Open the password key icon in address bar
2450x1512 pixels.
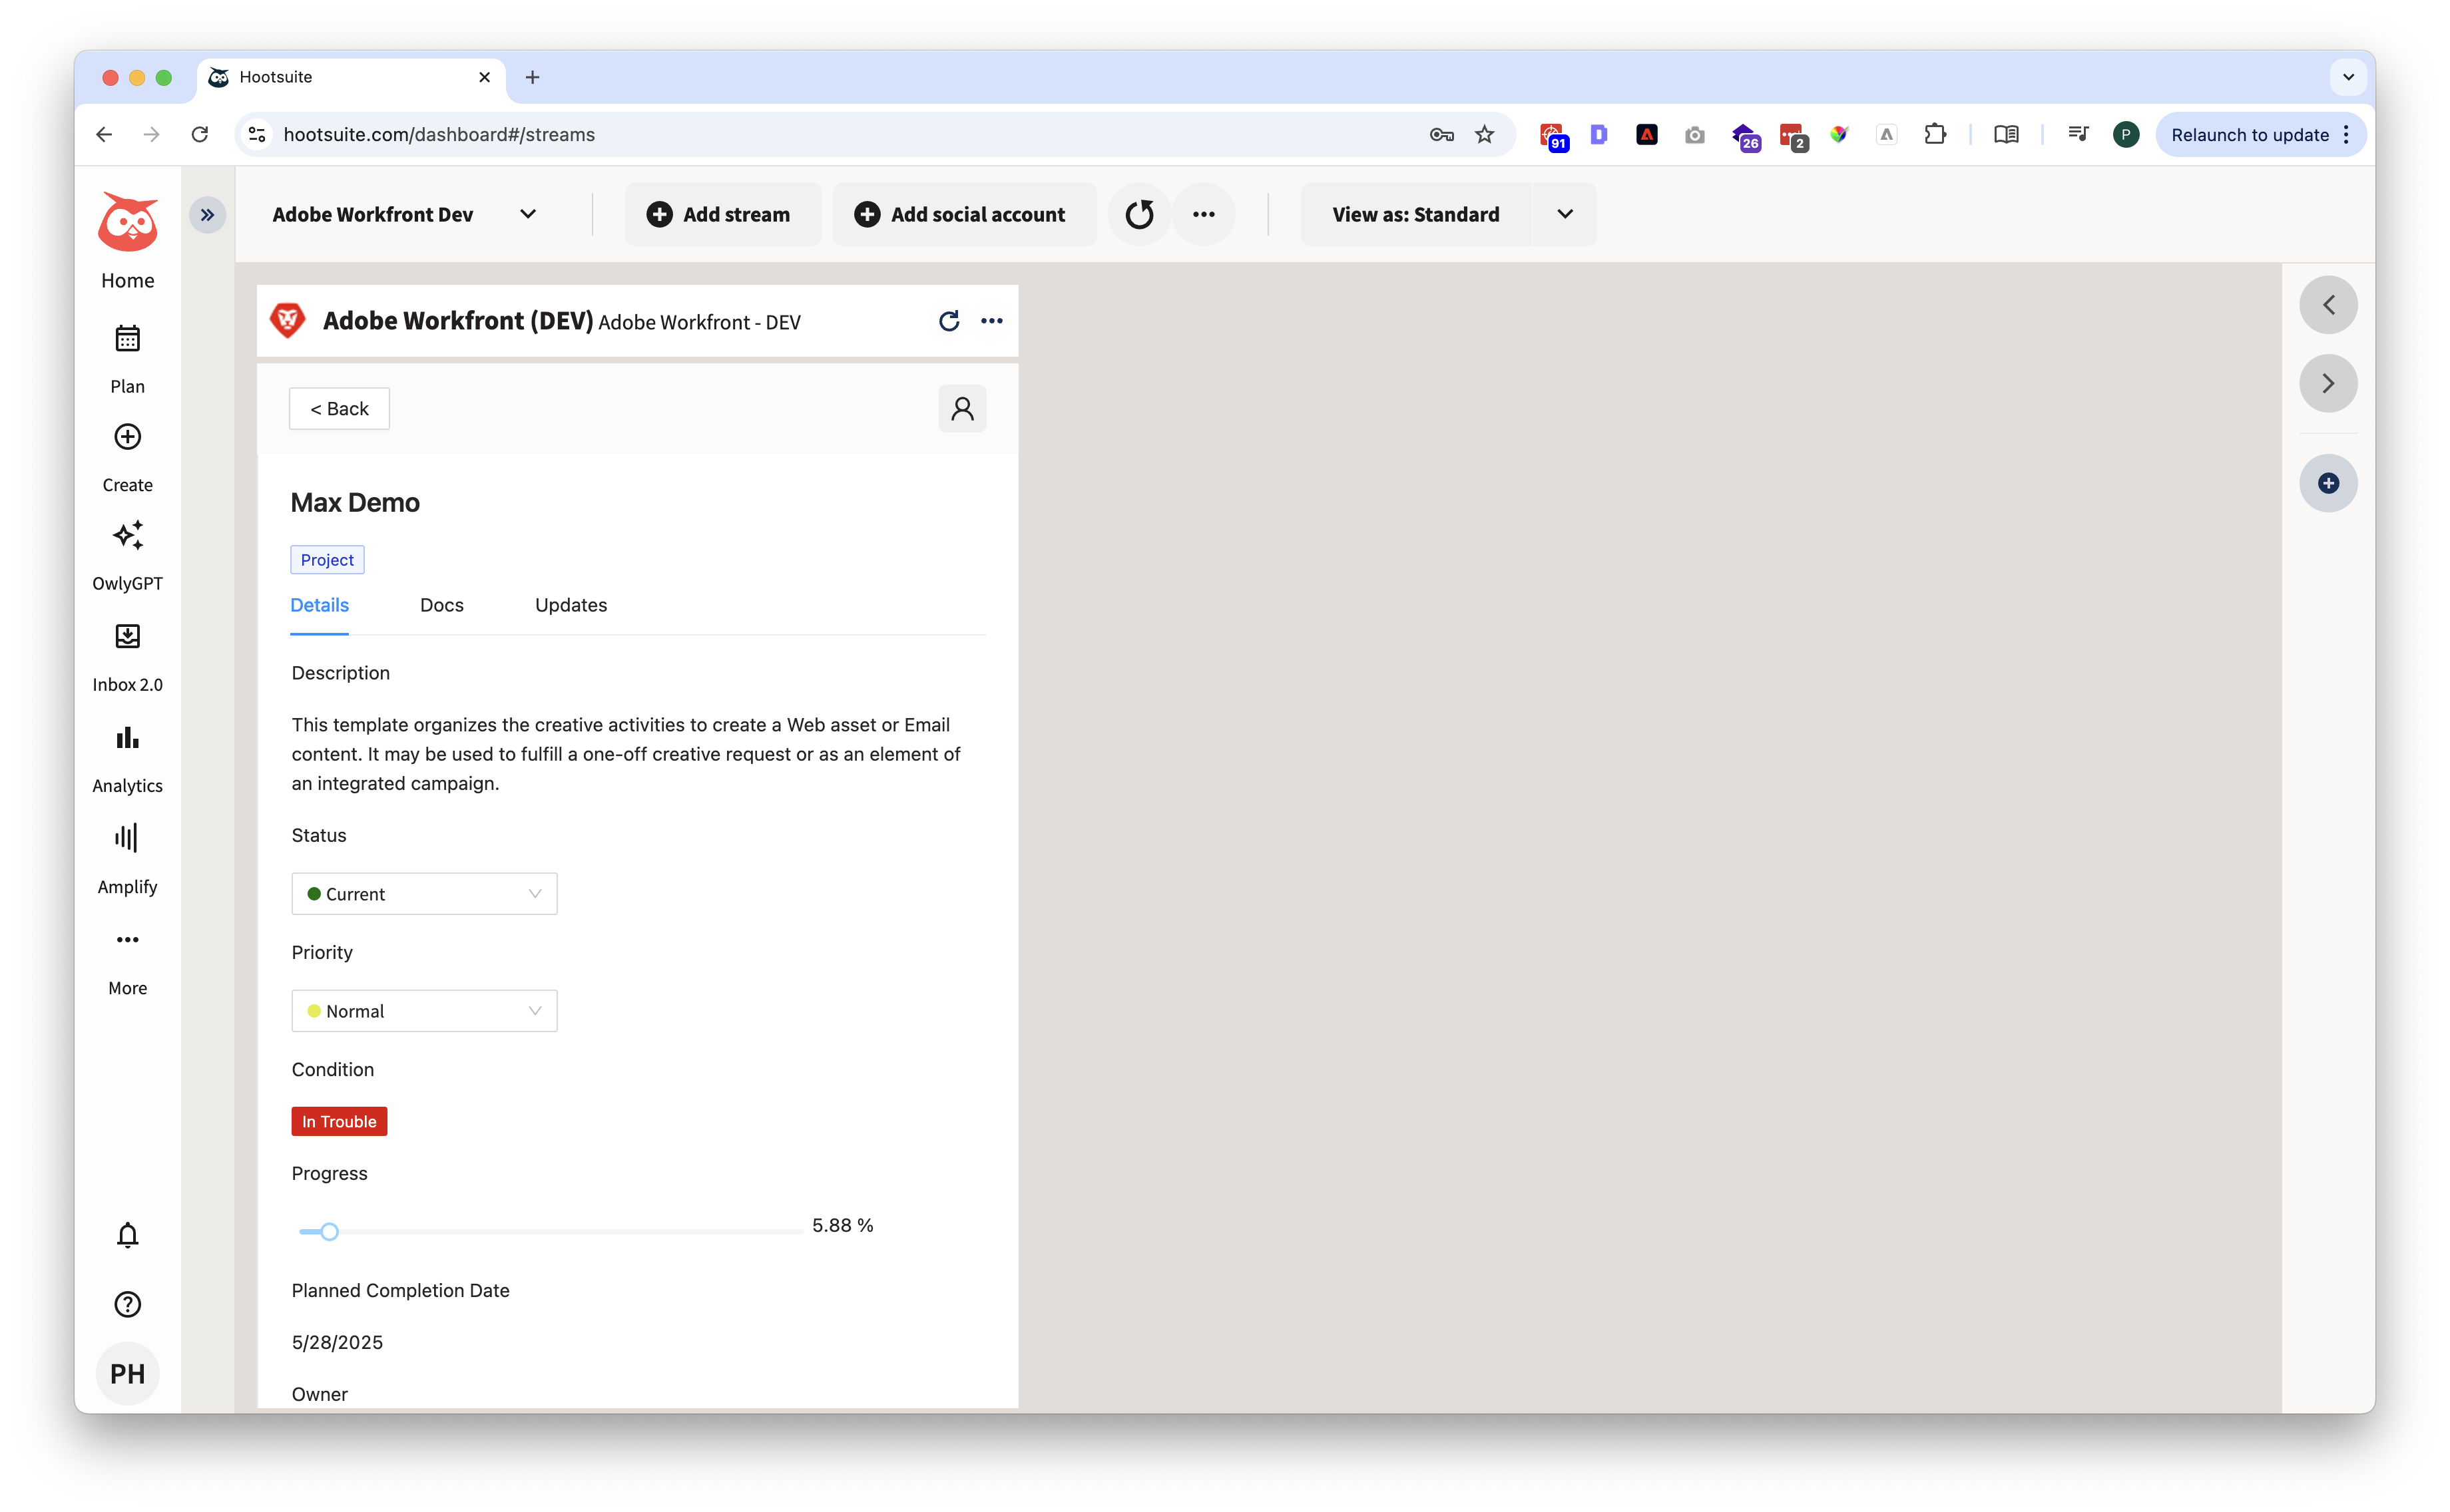[1441, 135]
